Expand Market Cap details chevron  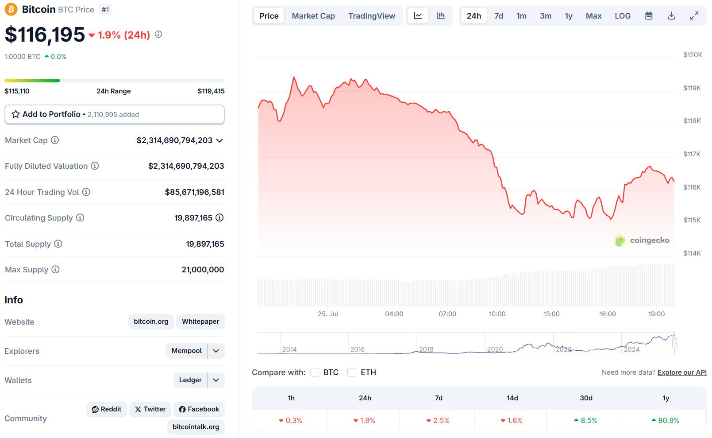(x=219, y=140)
